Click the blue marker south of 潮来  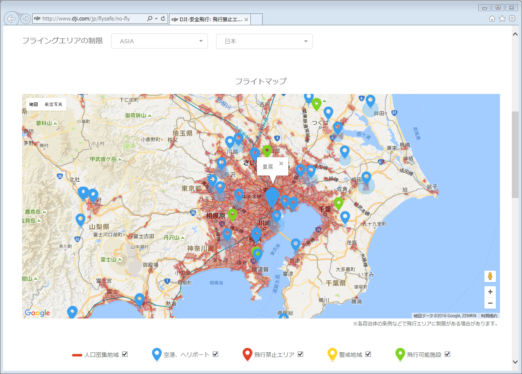point(345,152)
